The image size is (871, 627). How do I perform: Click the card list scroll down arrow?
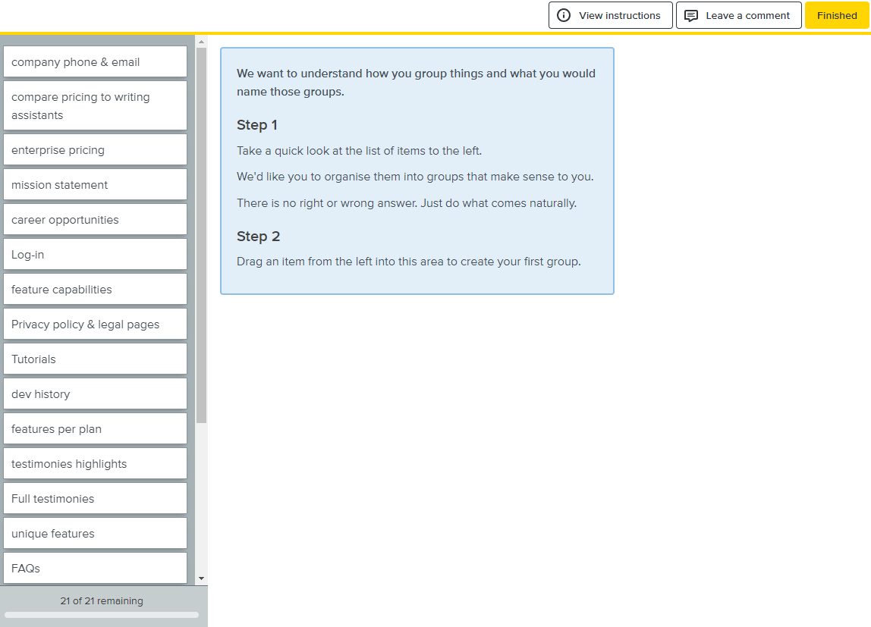point(202,578)
